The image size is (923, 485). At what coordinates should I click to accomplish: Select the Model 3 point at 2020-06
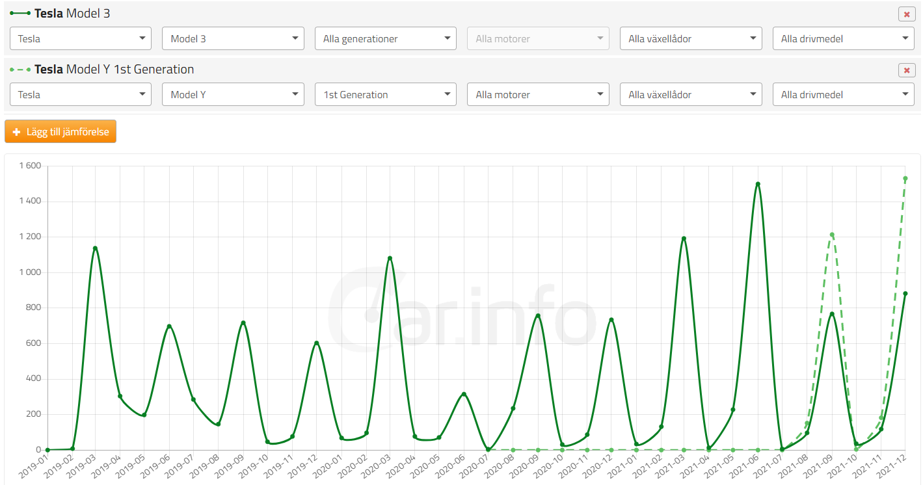click(464, 394)
